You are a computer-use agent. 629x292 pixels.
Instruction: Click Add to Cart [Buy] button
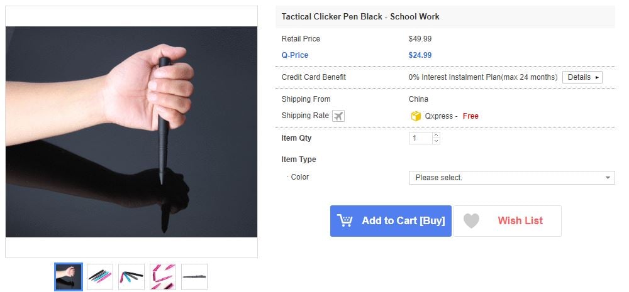click(x=391, y=221)
